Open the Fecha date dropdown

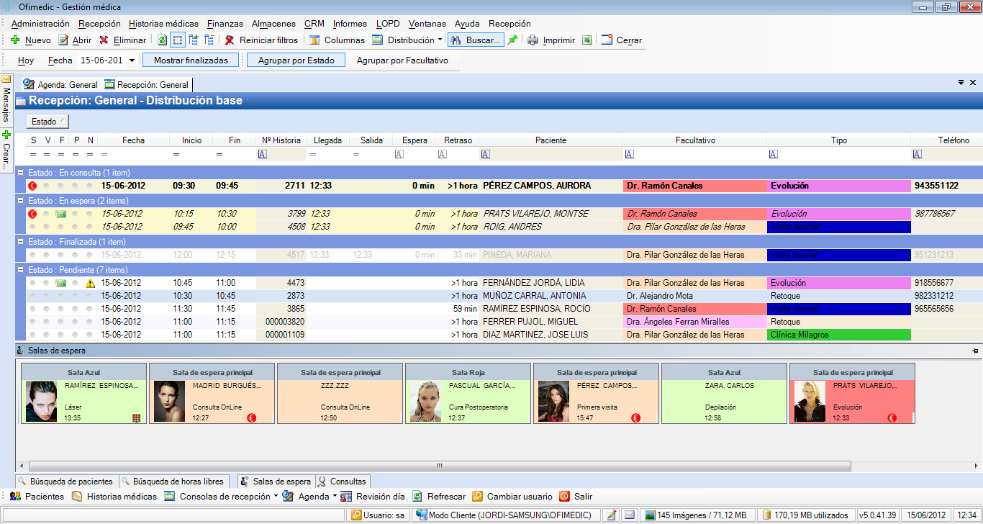132,60
